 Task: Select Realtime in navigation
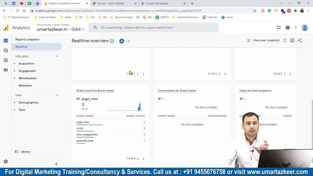tap(37, 47)
